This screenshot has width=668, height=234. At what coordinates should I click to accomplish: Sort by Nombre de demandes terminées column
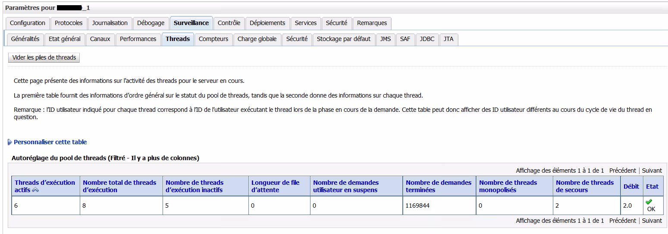pyautogui.click(x=439, y=186)
